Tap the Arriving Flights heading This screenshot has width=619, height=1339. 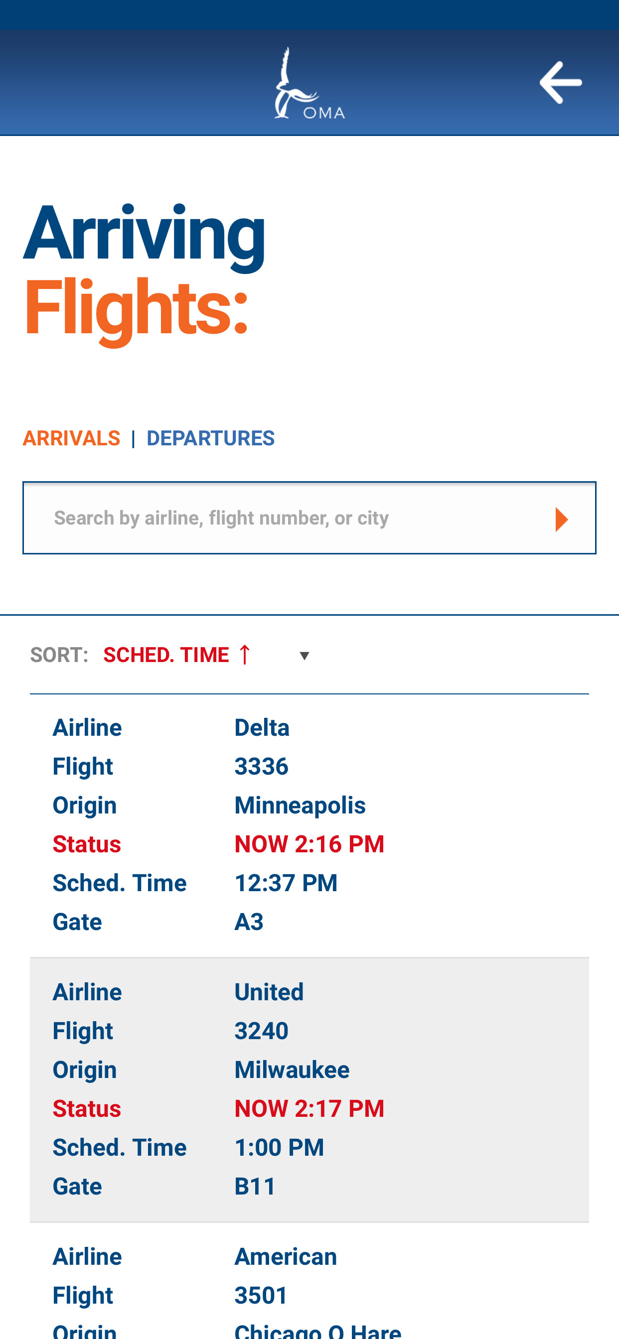coord(144,271)
